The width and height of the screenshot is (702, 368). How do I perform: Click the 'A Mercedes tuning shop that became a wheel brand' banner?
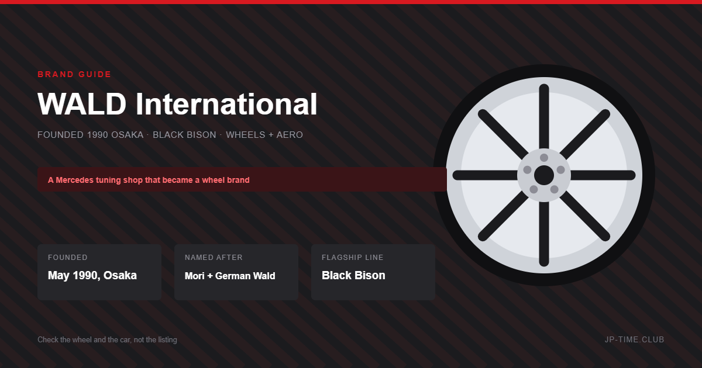[242, 179]
